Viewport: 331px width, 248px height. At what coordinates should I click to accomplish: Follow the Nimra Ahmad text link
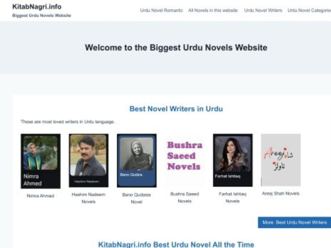(x=40, y=196)
